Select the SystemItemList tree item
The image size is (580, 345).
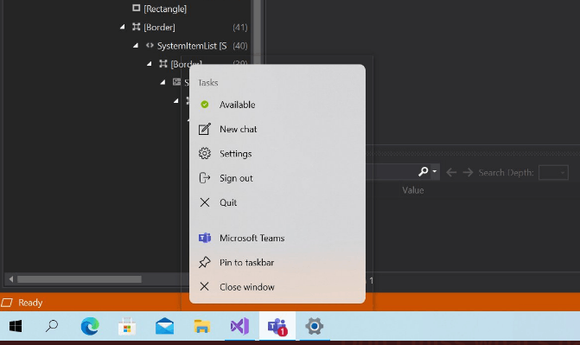click(192, 46)
